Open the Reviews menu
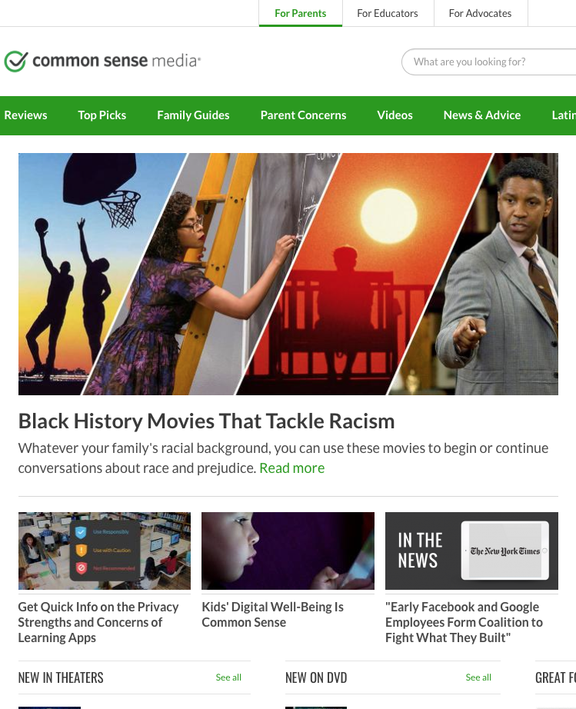This screenshot has height=709, width=576. coord(26,115)
